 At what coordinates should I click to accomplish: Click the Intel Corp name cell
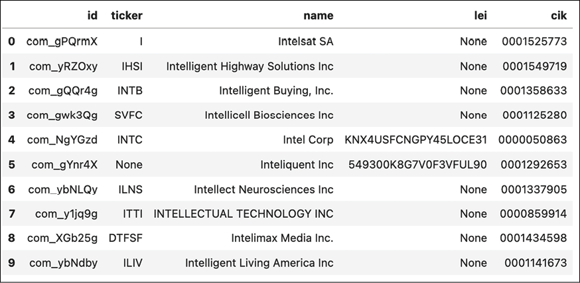308,140
